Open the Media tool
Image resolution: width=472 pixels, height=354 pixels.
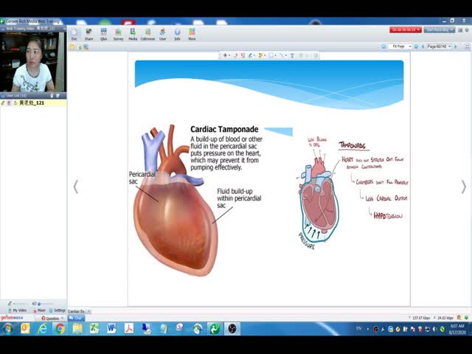133,35
